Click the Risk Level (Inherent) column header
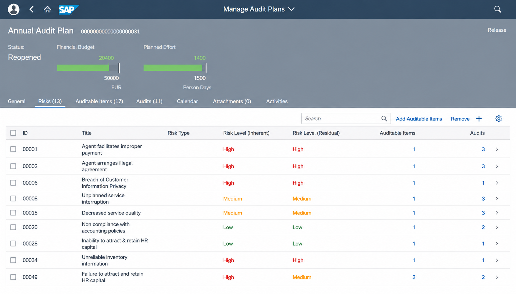Viewport: 516px width, 294px height. click(246, 133)
